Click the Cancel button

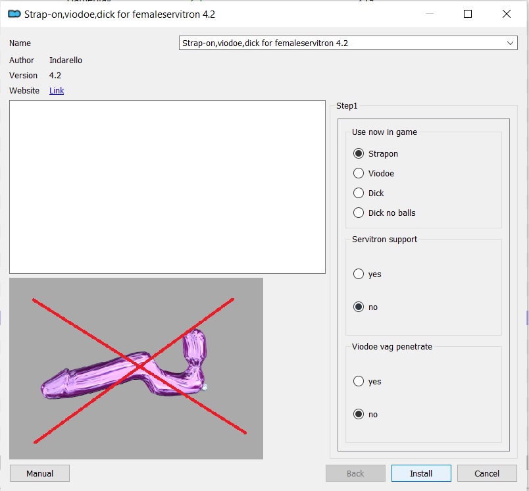(x=487, y=473)
